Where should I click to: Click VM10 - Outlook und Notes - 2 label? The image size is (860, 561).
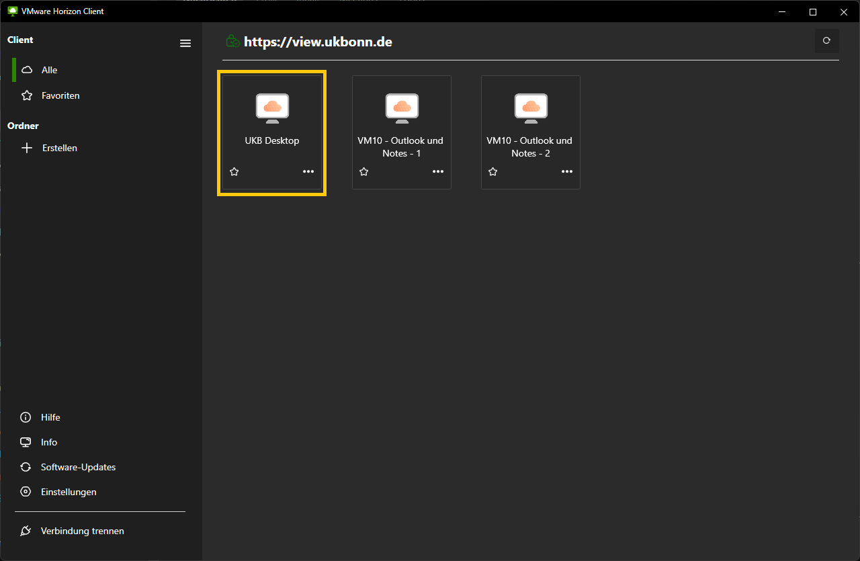click(x=529, y=147)
